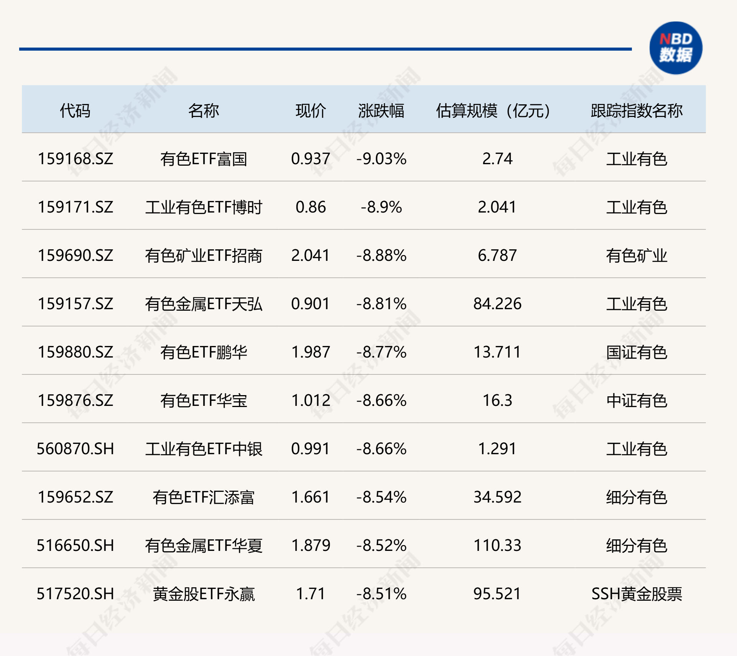Click the scale value 34.592
Screen dimensions: 737x656
point(497,497)
